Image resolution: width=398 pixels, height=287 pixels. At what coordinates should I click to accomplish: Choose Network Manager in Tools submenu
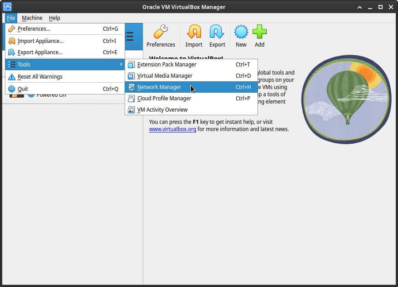(x=159, y=87)
